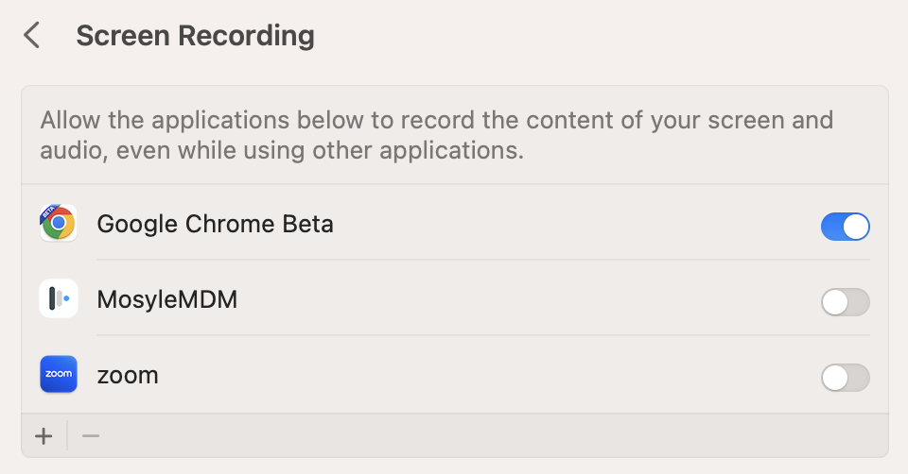The image size is (908, 474).
Task: Turn on the zoom screen recording toggle
Action: (x=845, y=378)
